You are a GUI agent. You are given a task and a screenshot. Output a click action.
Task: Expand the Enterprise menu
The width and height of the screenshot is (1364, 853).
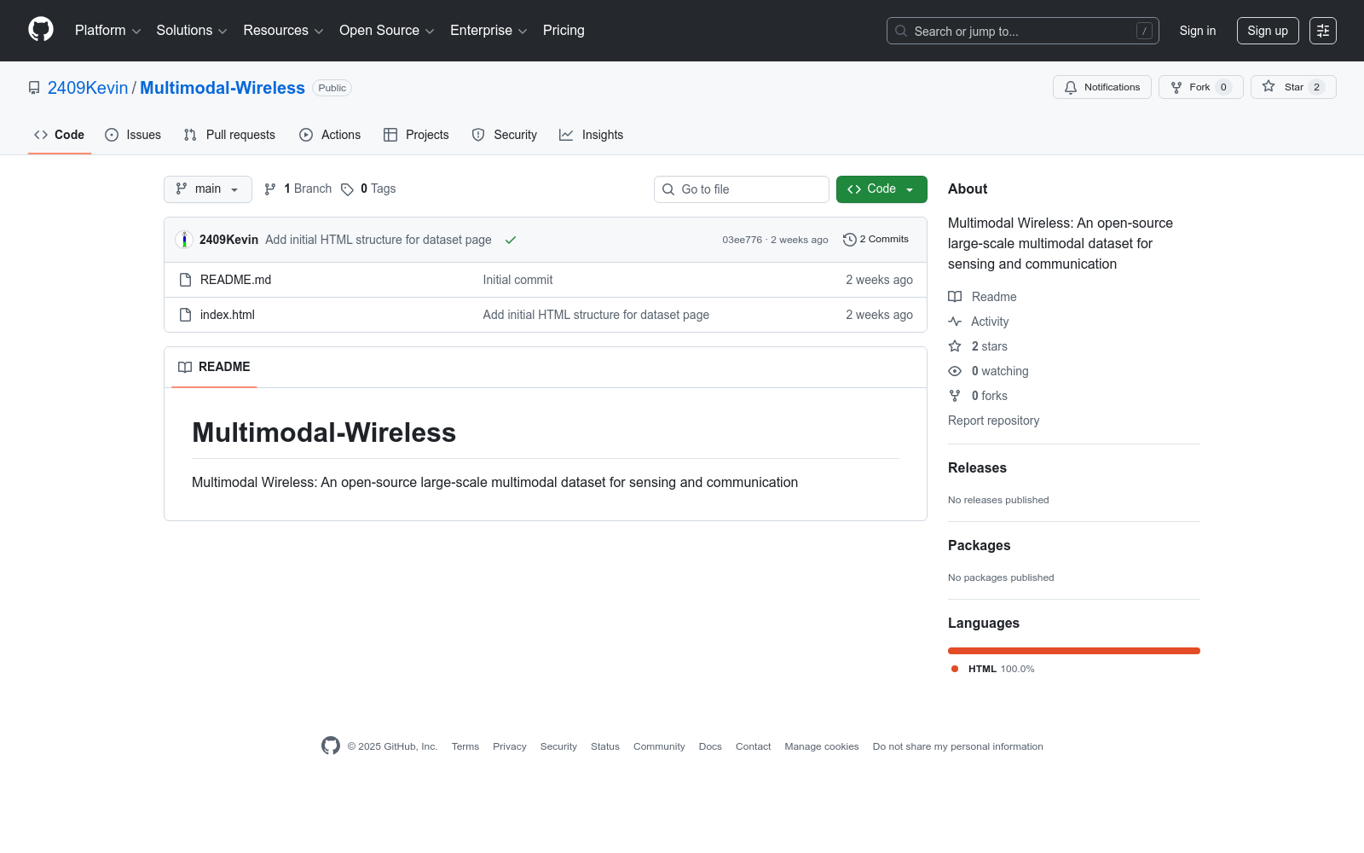tap(488, 31)
